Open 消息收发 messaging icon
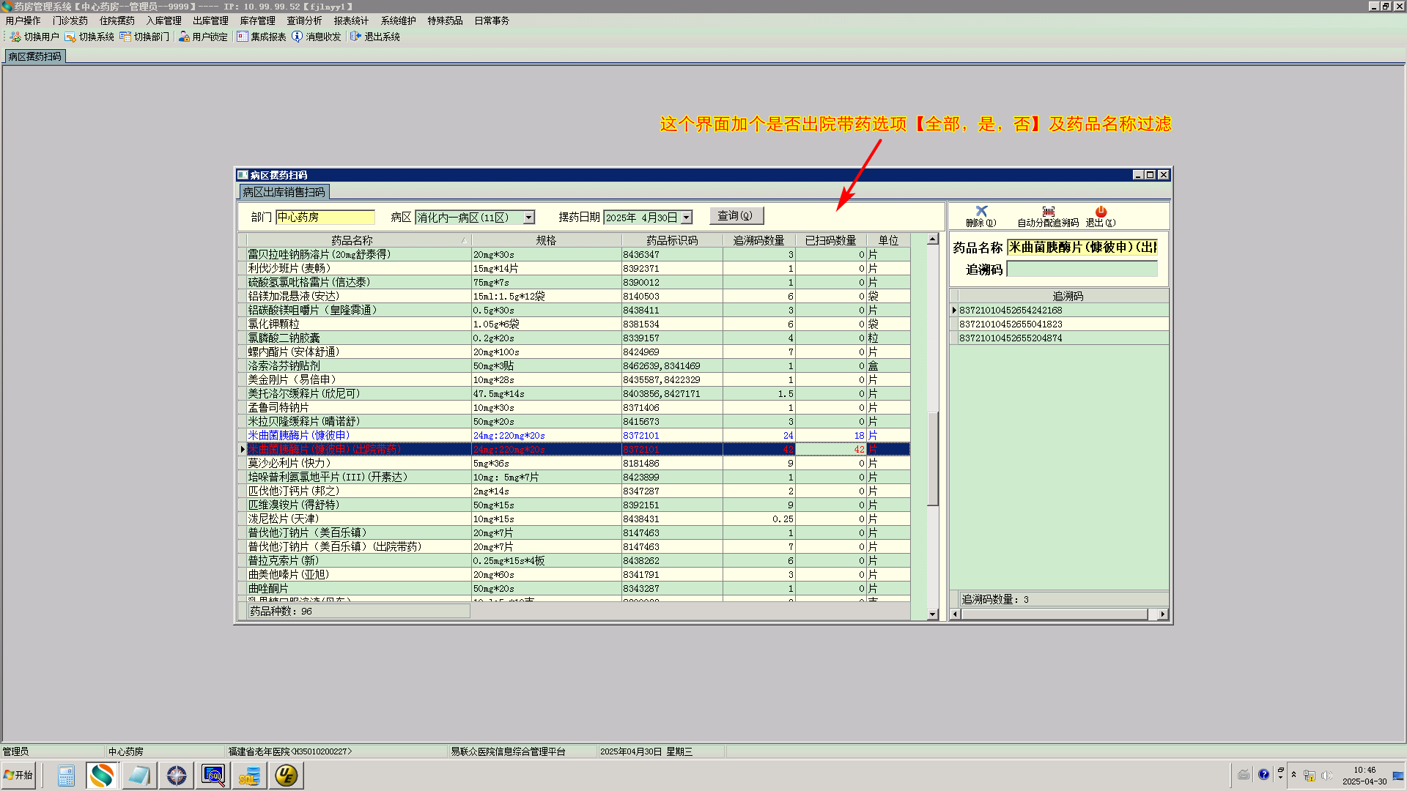 [x=297, y=37]
